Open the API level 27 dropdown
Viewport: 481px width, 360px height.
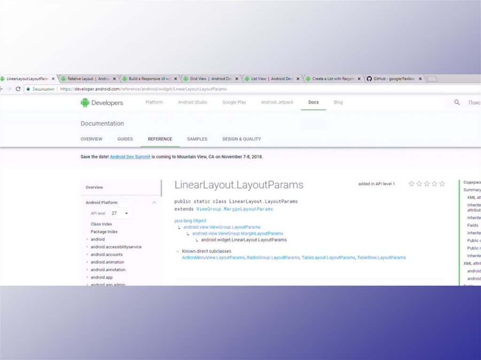tap(120, 213)
